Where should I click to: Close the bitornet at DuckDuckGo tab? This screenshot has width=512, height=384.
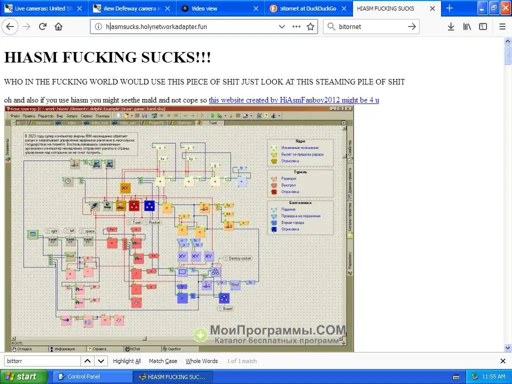pyautogui.click(x=344, y=8)
